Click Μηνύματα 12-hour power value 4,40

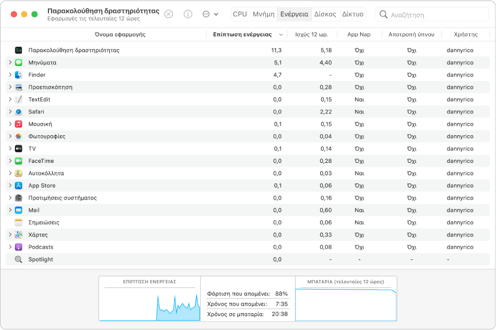pos(326,63)
